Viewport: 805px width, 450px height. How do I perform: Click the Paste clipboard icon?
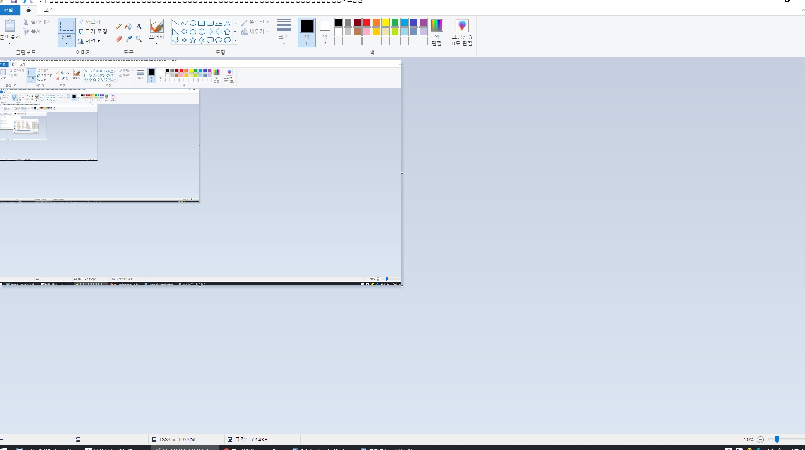[x=9, y=26]
